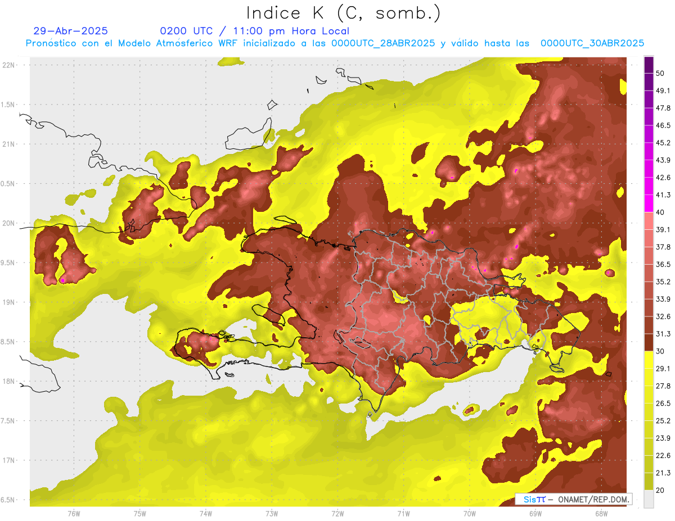The width and height of the screenshot is (675, 521).
Task: Click the longitude label "68W"
Action: coord(601,514)
